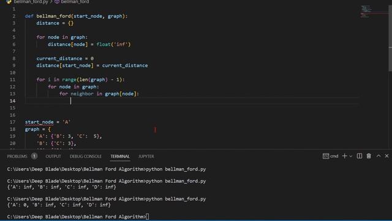Viewport: 392px width, 221px height.
Task: Click the problems count badge
Action: [x=34, y=156]
